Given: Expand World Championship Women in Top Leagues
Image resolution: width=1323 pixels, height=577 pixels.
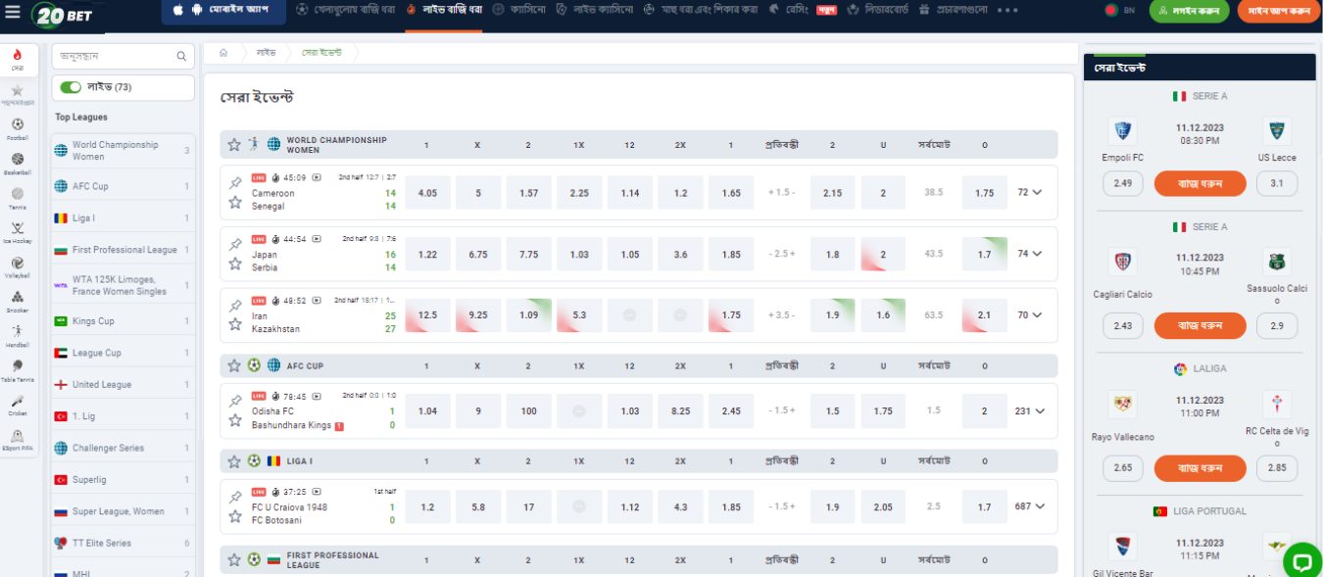Looking at the screenshot, I should pyautogui.click(x=122, y=150).
